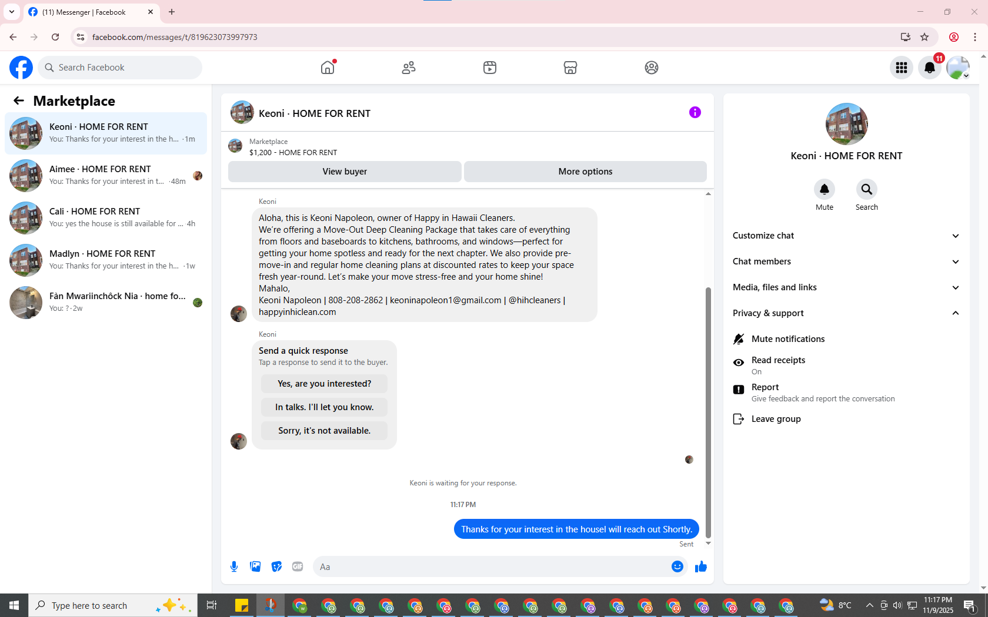The height and width of the screenshot is (617, 988).
Task: Reload the page in the browser
Action: pyautogui.click(x=55, y=37)
